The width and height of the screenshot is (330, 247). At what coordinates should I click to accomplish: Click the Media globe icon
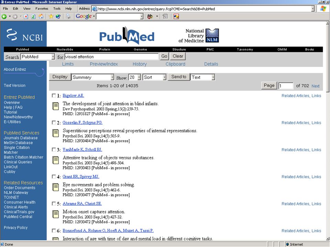point(58,16)
